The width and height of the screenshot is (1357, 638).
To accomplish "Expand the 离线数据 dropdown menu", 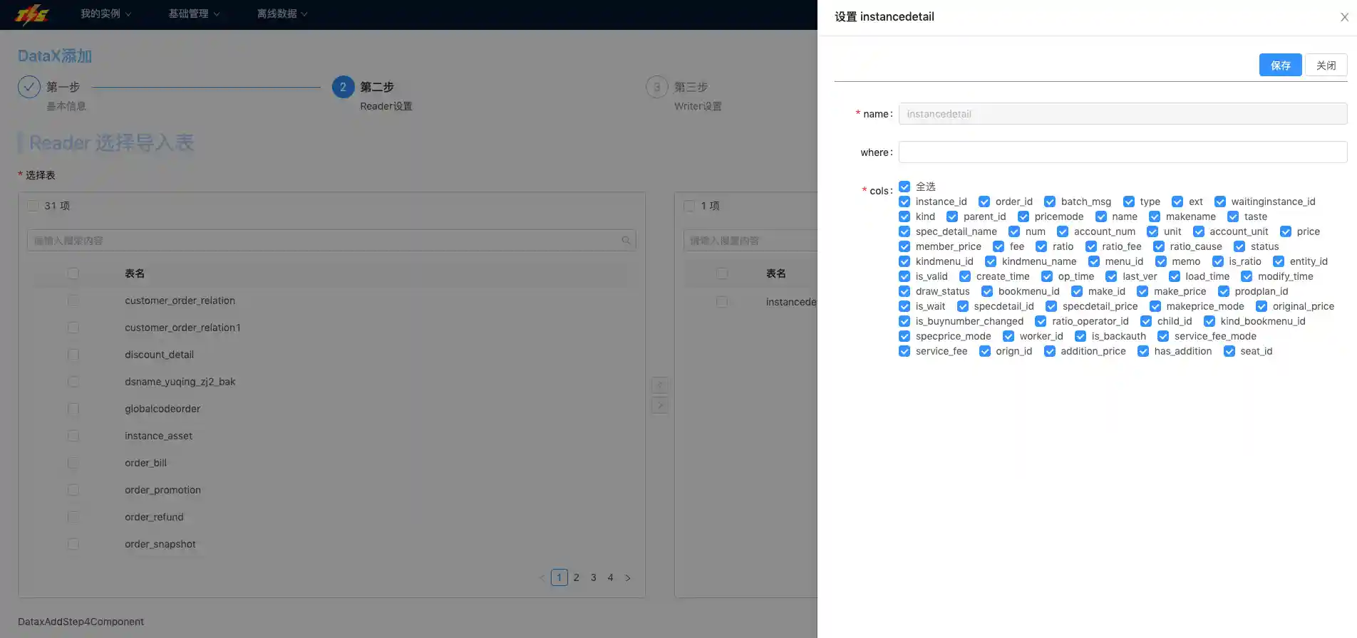I will (x=282, y=14).
